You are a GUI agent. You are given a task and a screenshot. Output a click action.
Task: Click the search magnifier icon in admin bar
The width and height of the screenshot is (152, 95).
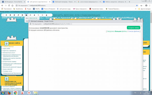[39, 15]
